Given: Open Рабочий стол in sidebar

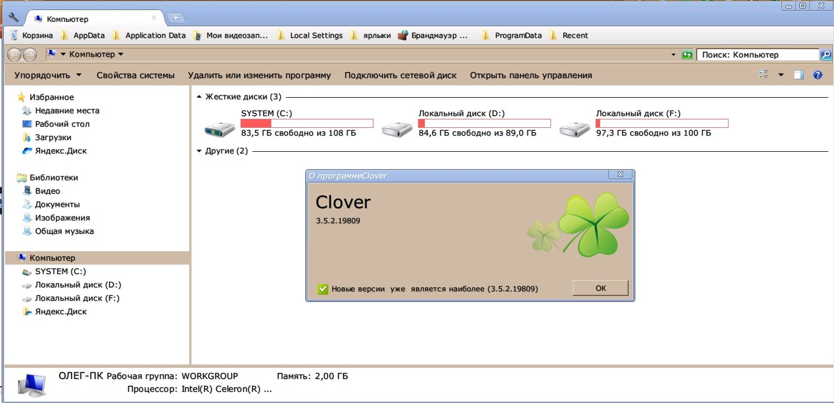Looking at the screenshot, I should pos(62,124).
